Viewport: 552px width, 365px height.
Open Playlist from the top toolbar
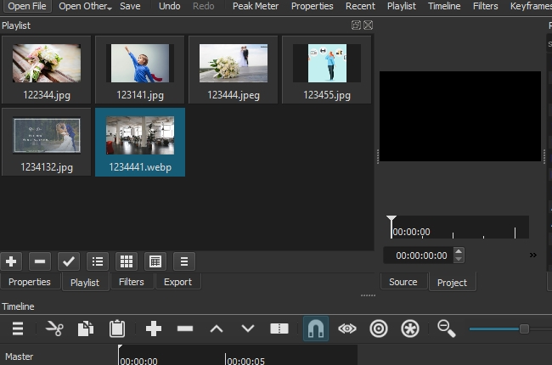(x=402, y=6)
